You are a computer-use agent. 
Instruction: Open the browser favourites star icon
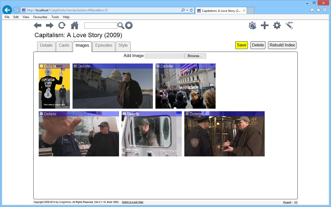click(318, 10)
